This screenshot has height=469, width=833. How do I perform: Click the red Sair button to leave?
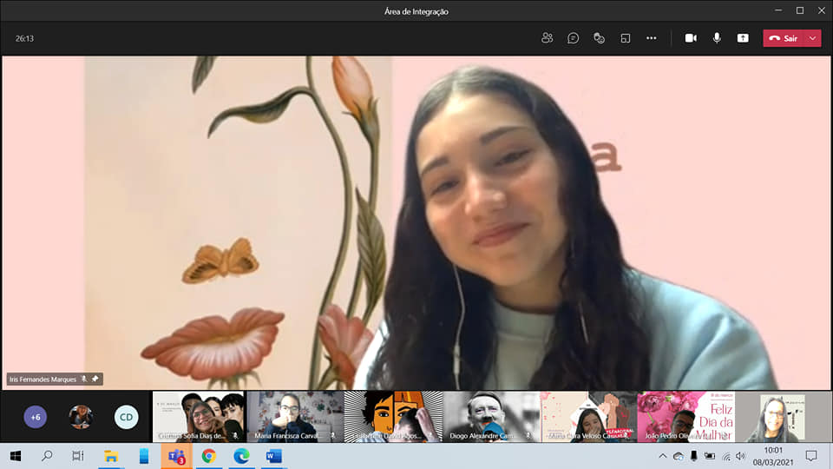click(x=784, y=38)
